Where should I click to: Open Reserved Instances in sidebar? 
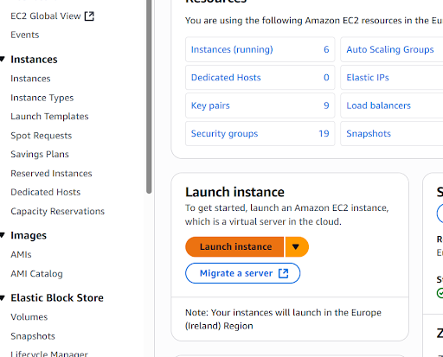pos(51,174)
